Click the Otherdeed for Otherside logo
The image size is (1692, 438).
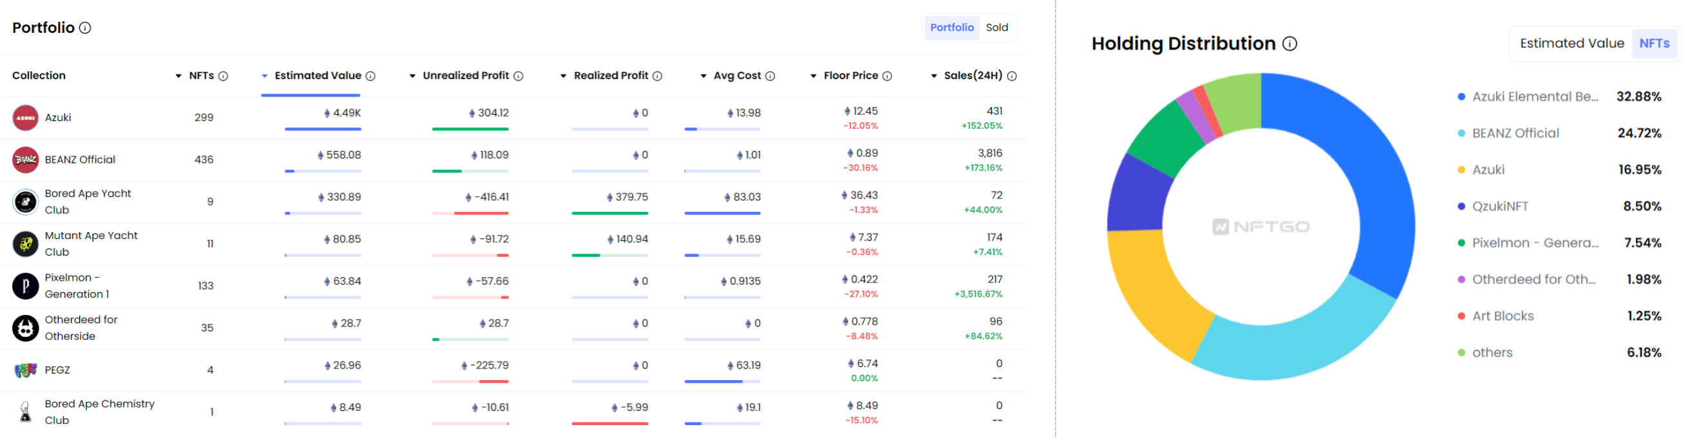[26, 328]
